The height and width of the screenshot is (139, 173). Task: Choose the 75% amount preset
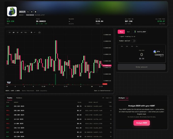pyautogui.click(x=132, y=46)
